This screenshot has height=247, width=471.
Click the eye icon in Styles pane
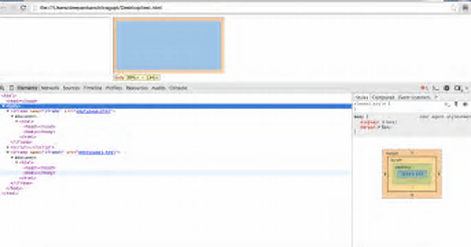tap(465, 104)
